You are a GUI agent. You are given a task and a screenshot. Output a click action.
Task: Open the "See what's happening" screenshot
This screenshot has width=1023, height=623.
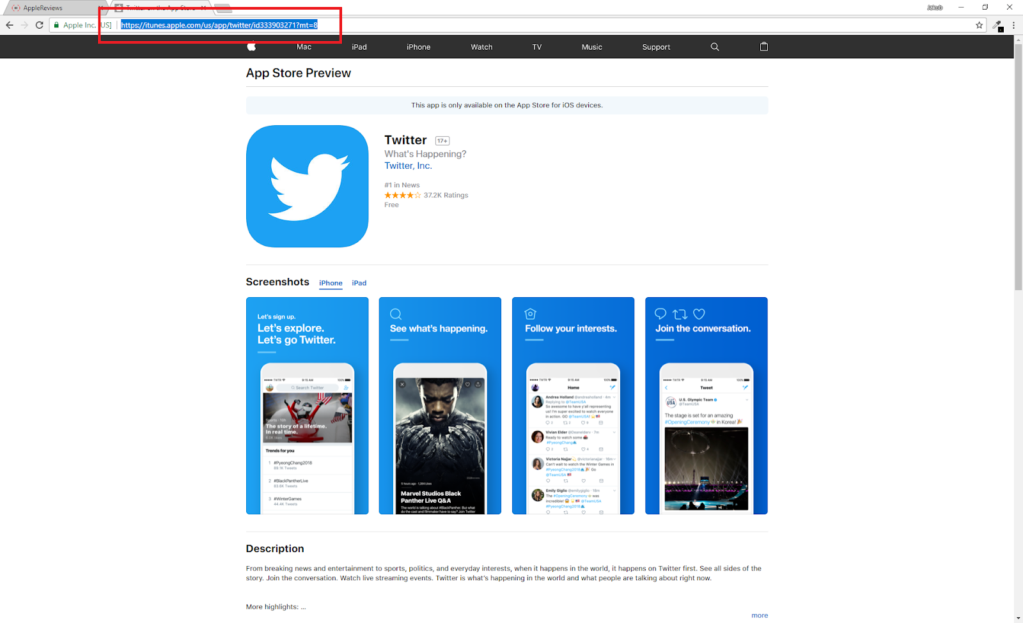point(440,406)
